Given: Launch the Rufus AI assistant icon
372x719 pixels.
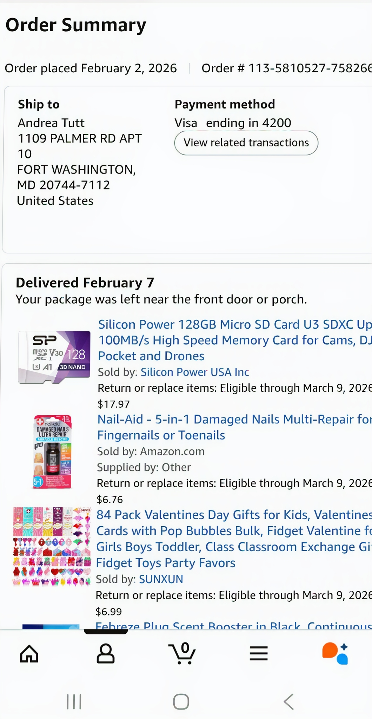Looking at the screenshot, I should tap(335, 654).
